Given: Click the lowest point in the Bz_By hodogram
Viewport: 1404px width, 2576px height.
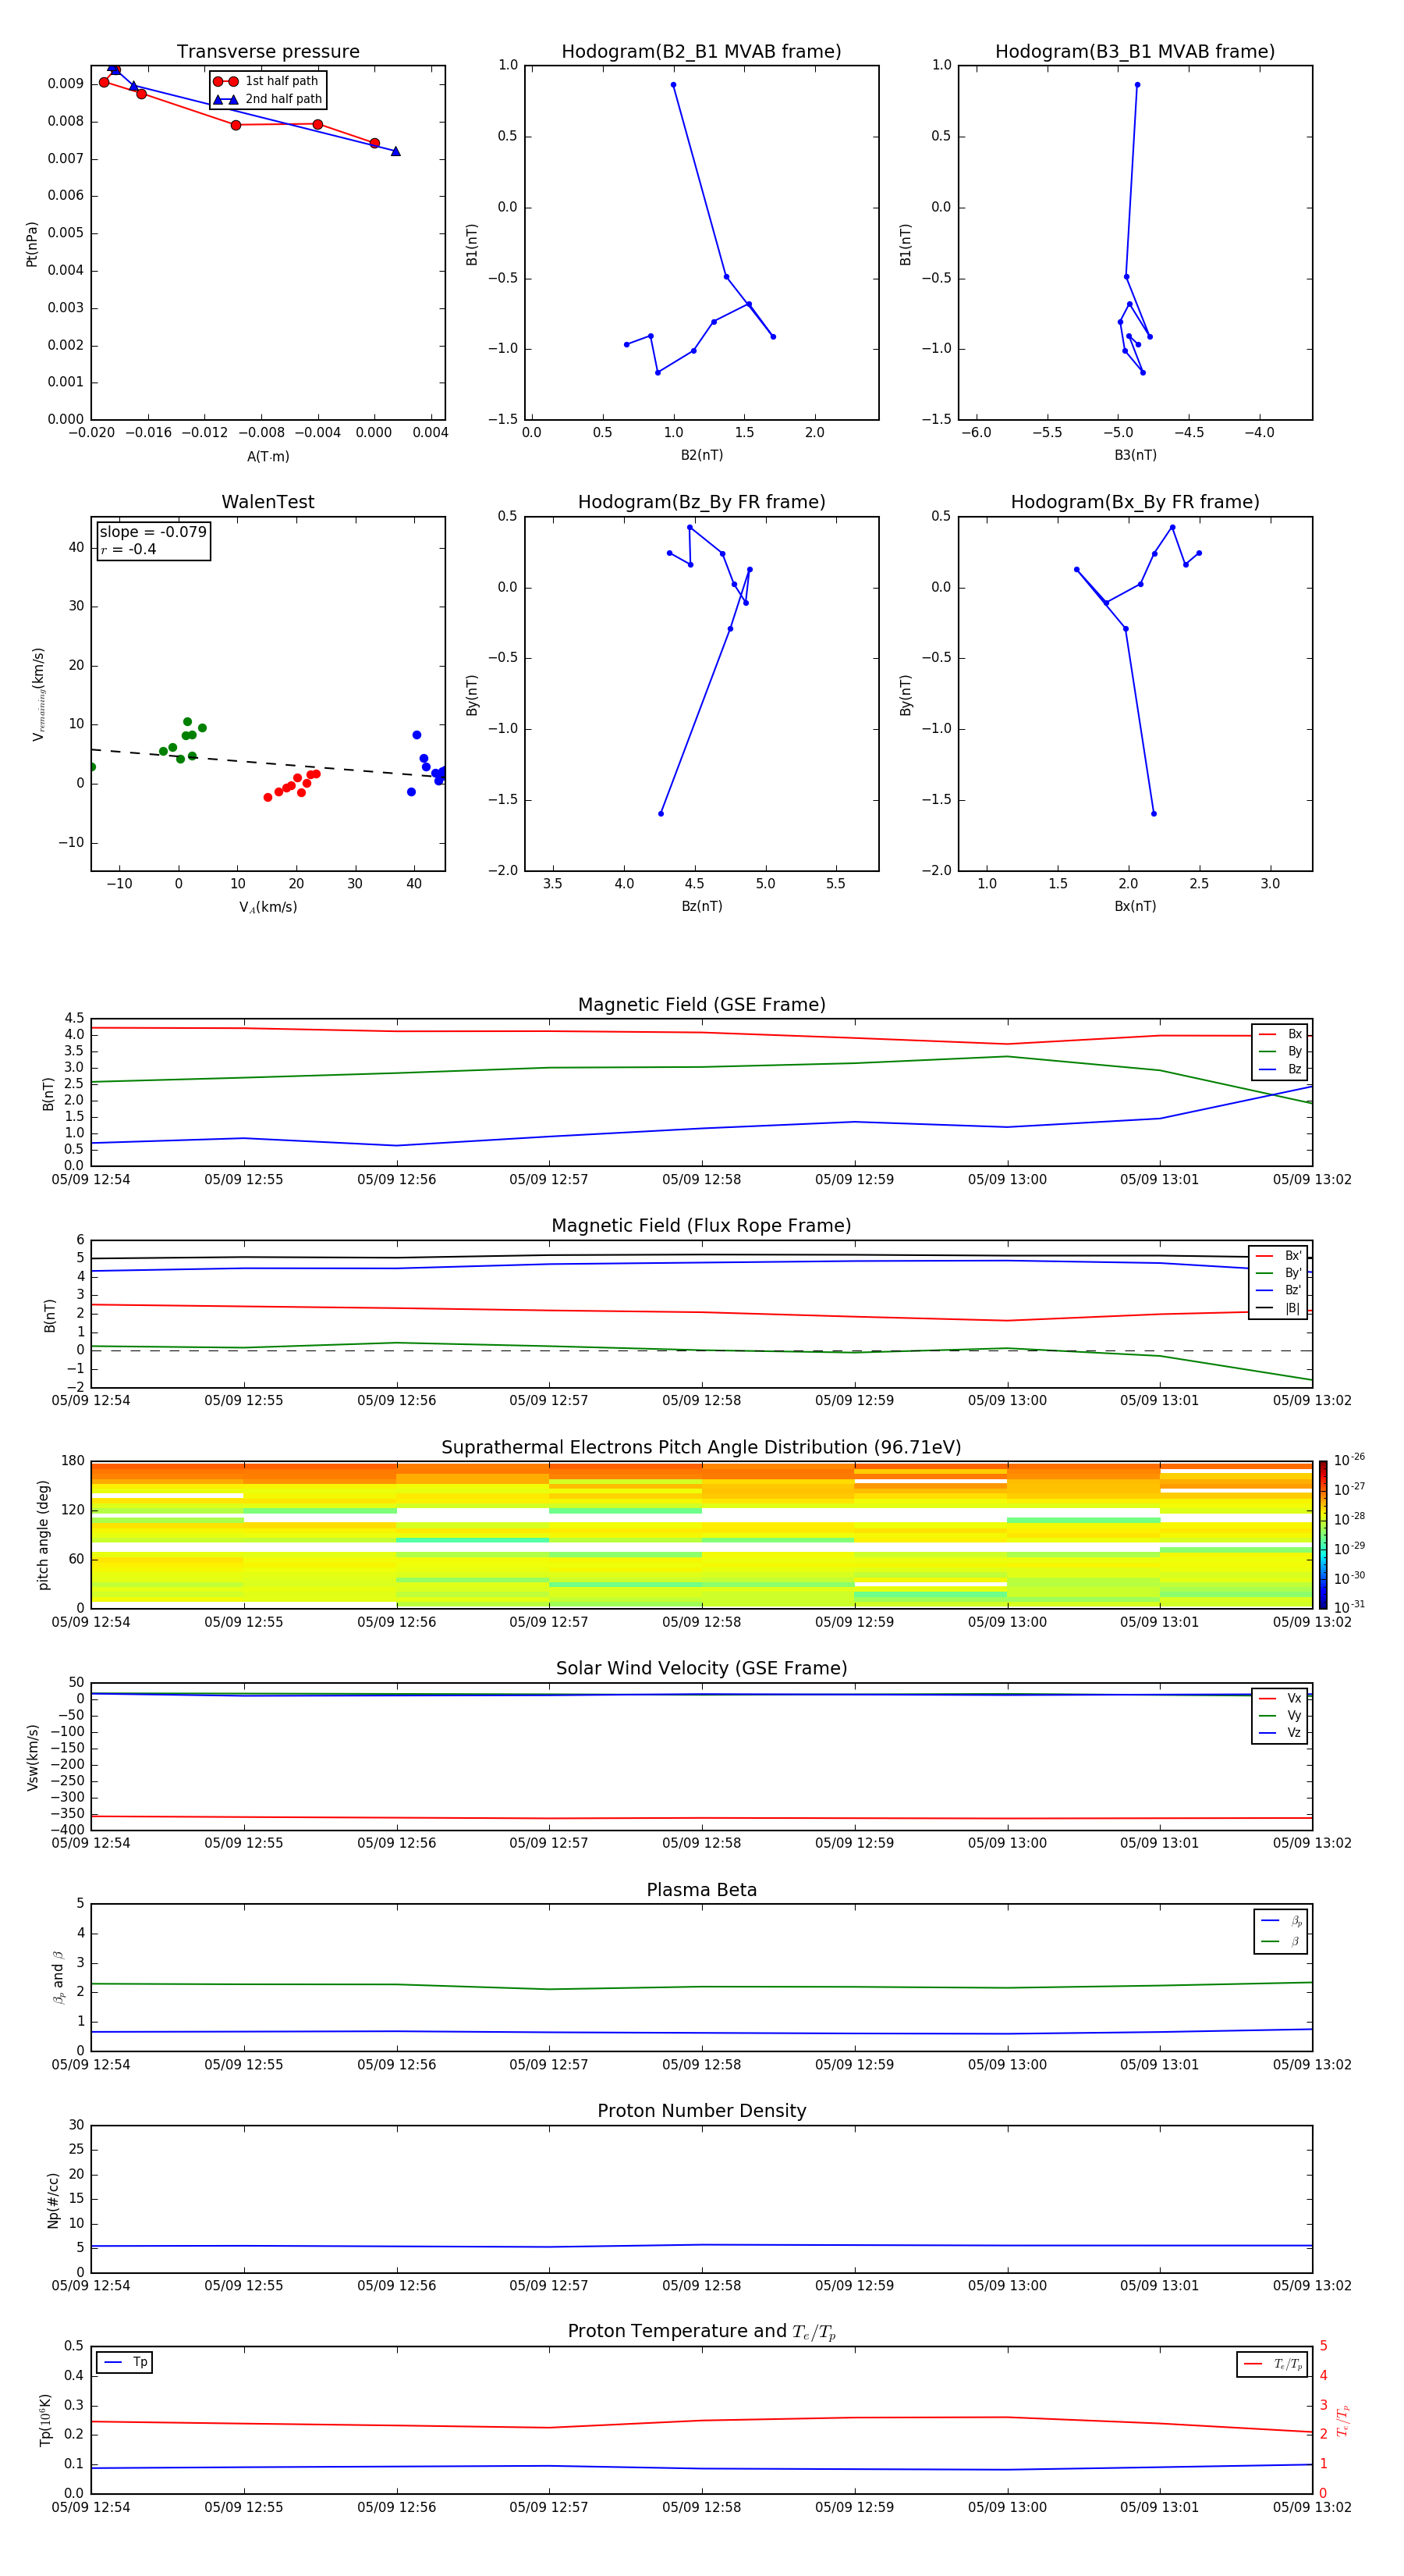Looking at the screenshot, I should (661, 814).
